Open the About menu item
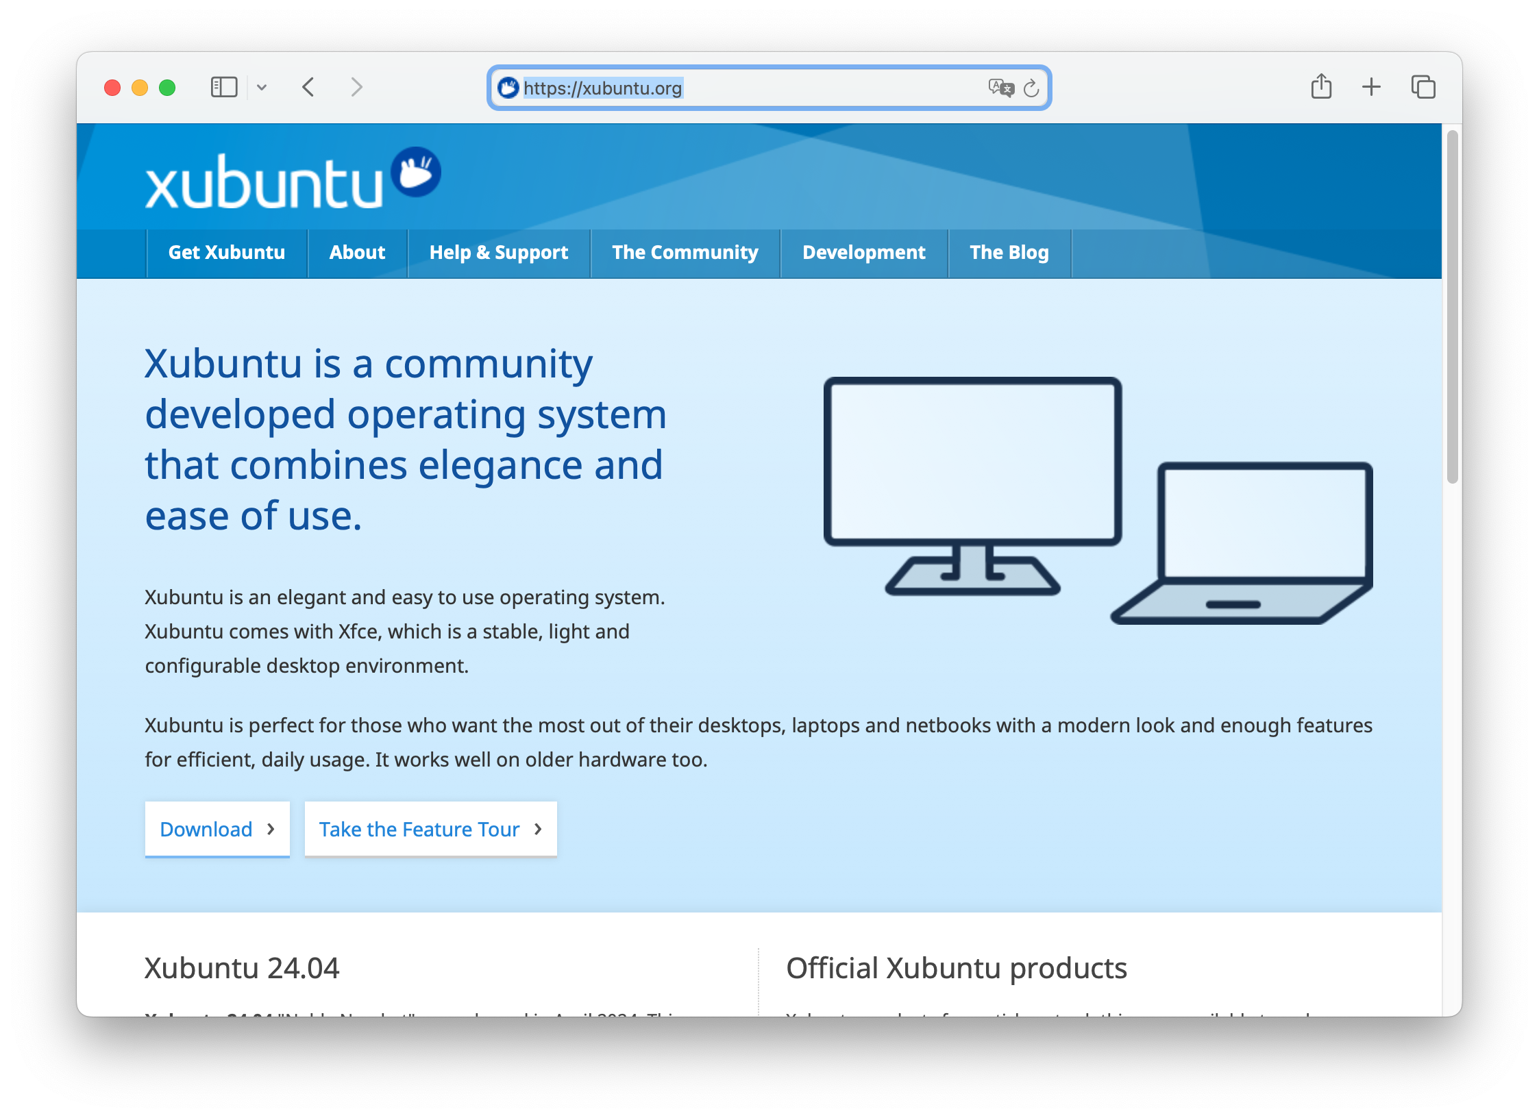 pos(358,253)
